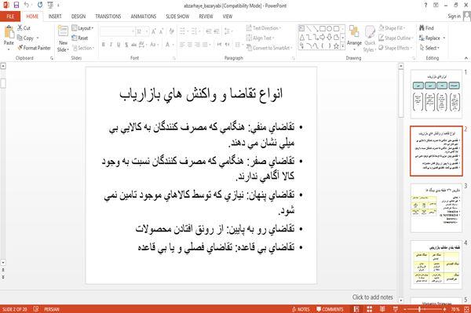Click the Undo arrow icon
471x313 pixels.
coord(27,5)
